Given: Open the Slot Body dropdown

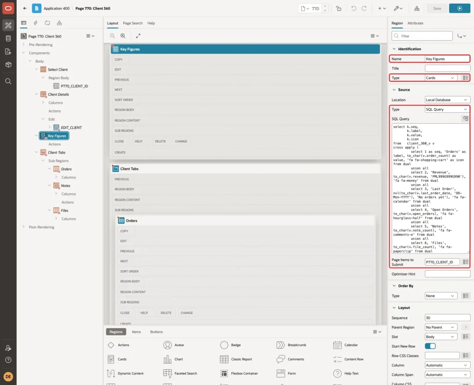Looking at the screenshot, I should (441, 337).
